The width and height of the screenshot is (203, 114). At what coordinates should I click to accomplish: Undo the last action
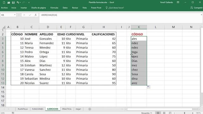pyautogui.click(x=18, y=3)
